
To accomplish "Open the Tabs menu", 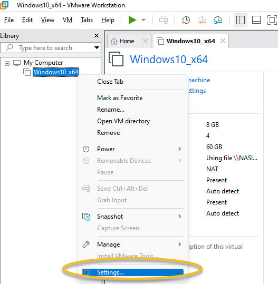I will (87, 20).
